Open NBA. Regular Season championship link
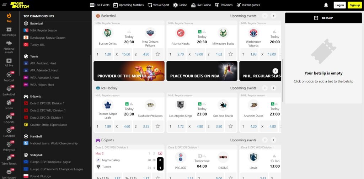The height and width of the screenshot is (179, 364). 43,31
